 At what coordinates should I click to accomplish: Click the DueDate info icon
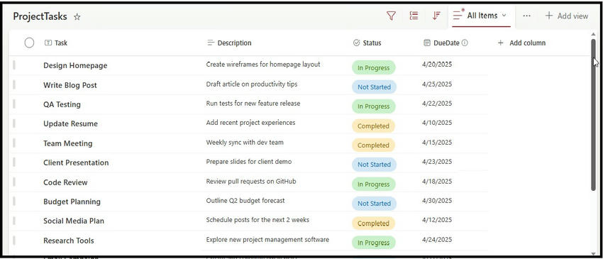tap(465, 43)
